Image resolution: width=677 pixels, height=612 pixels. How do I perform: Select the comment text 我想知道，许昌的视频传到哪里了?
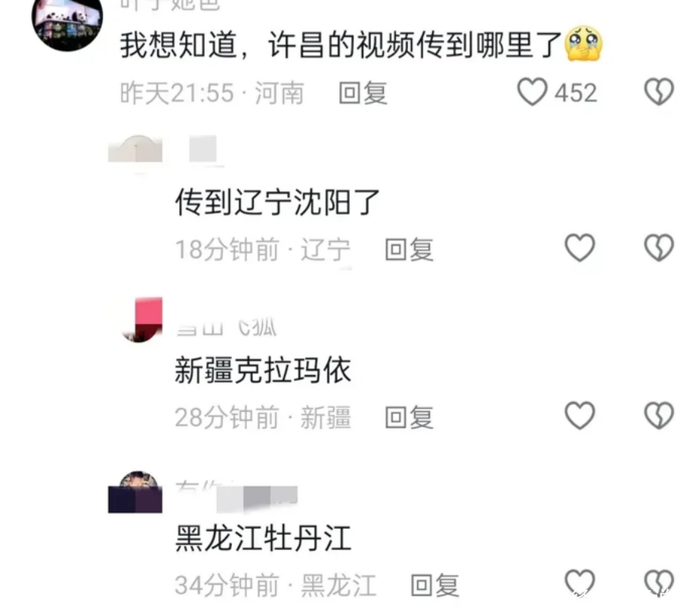tap(341, 45)
